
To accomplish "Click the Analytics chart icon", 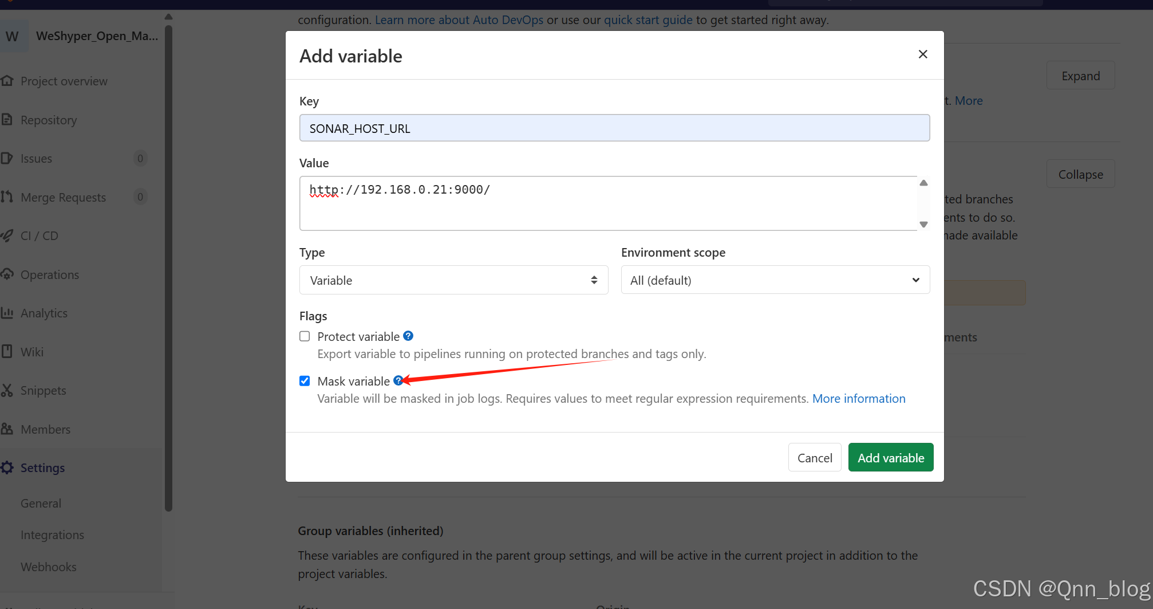I will coord(7,313).
